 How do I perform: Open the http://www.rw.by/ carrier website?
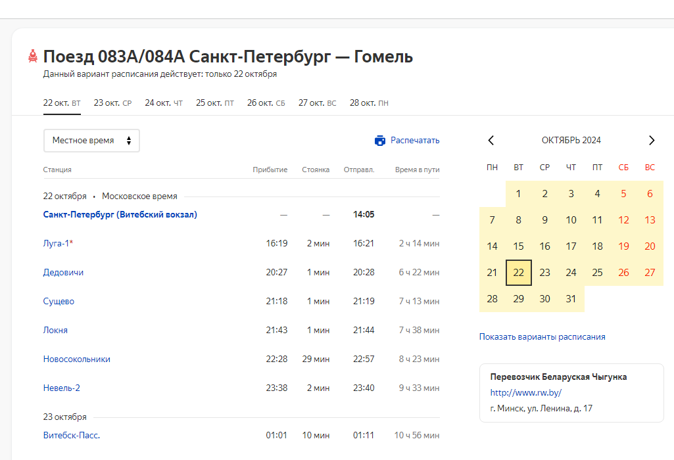pos(525,393)
